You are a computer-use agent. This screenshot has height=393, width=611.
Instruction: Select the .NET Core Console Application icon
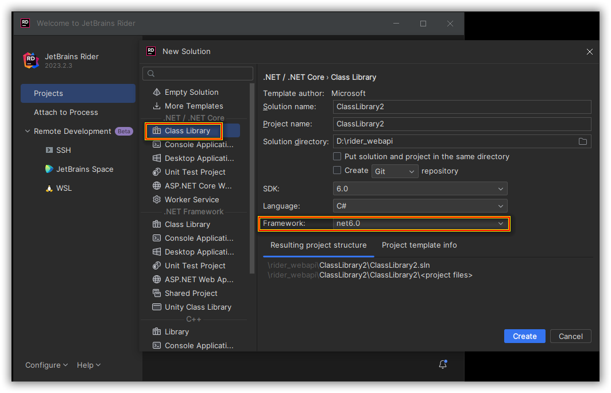point(157,144)
